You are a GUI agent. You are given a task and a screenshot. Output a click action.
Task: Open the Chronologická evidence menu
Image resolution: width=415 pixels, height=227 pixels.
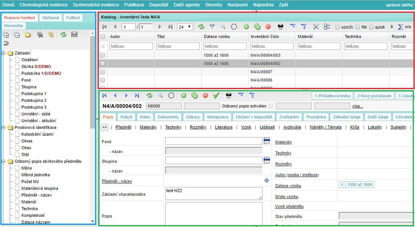44,5
